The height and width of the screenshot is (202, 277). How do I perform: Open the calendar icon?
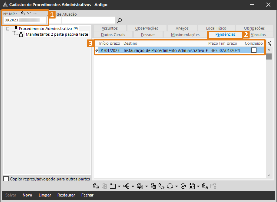click(x=192, y=186)
